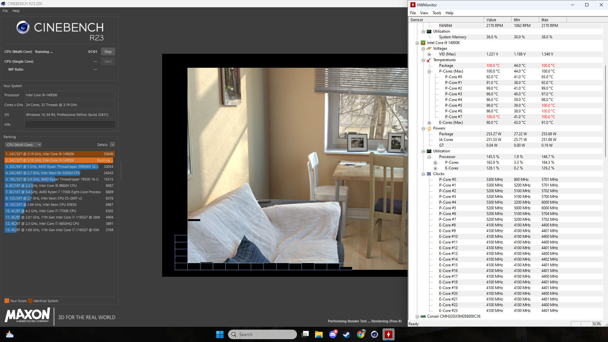Select the FANIN4 fan row
This screenshot has height=342, width=608.
pyautogui.click(x=505, y=26)
